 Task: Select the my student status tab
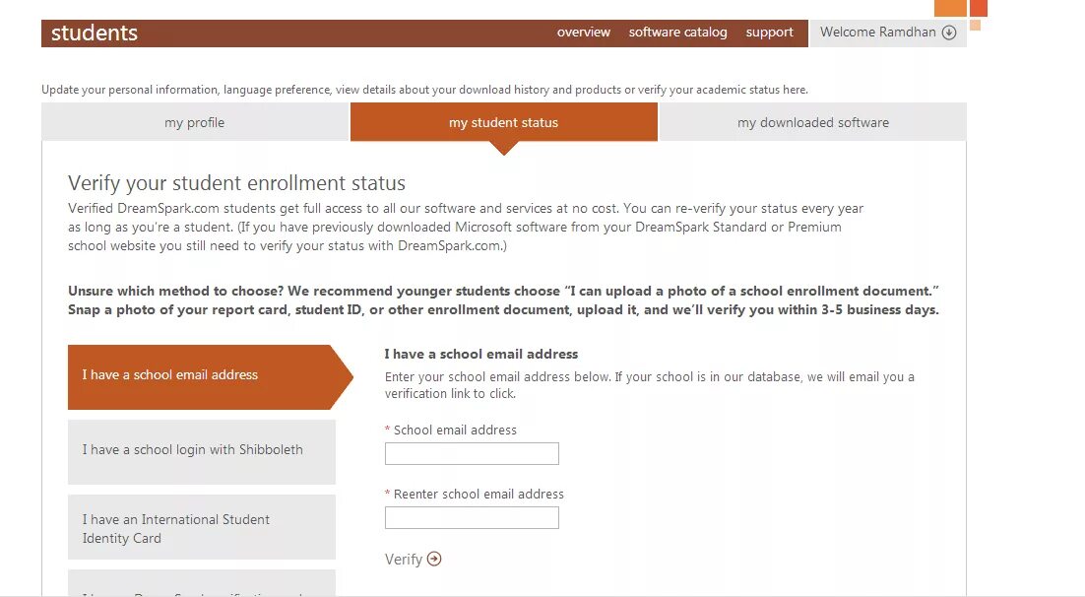503,123
